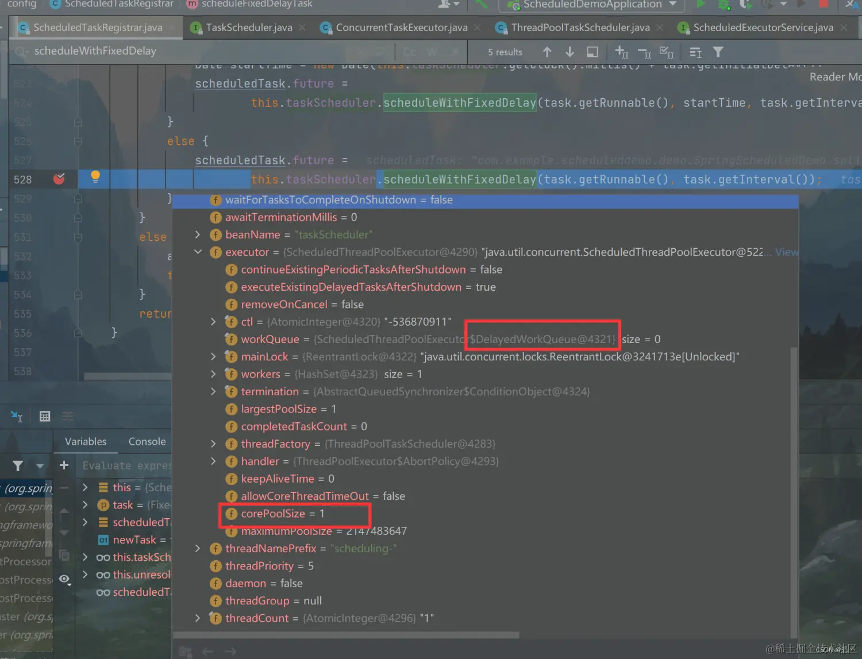Toggle the breakpoint on line 528
Viewport: 862px width, 659px height.
(59, 179)
